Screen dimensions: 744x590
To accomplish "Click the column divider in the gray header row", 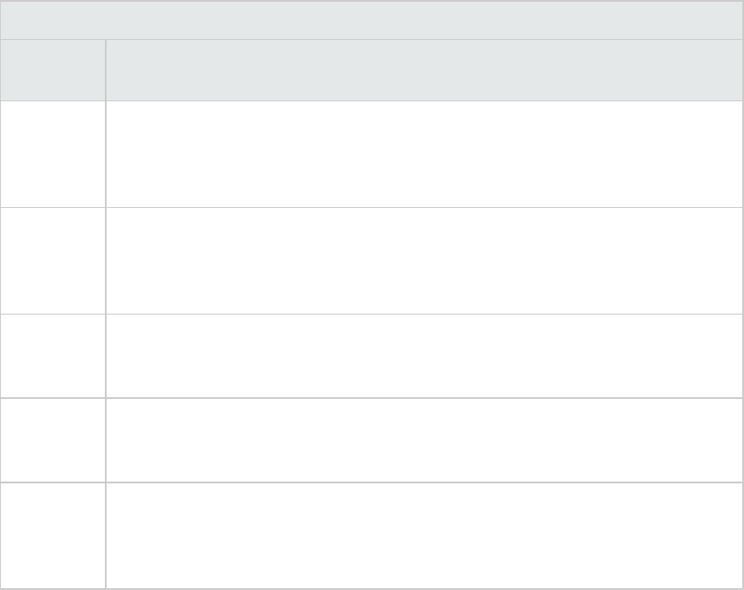I will (105, 70).
